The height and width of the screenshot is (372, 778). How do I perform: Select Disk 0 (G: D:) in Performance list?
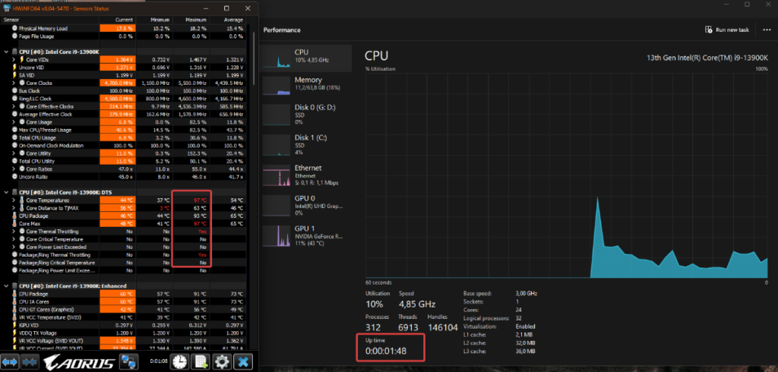(306, 115)
